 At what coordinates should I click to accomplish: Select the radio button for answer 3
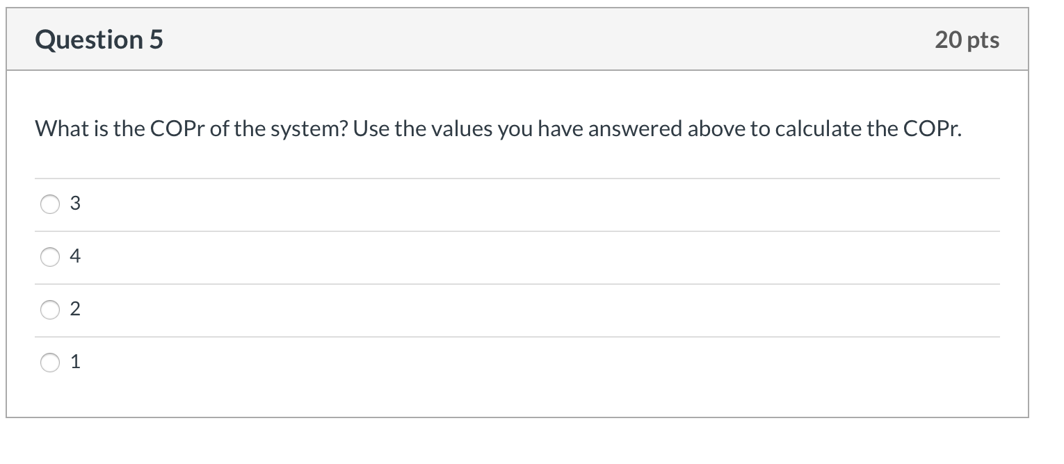pos(51,204)
